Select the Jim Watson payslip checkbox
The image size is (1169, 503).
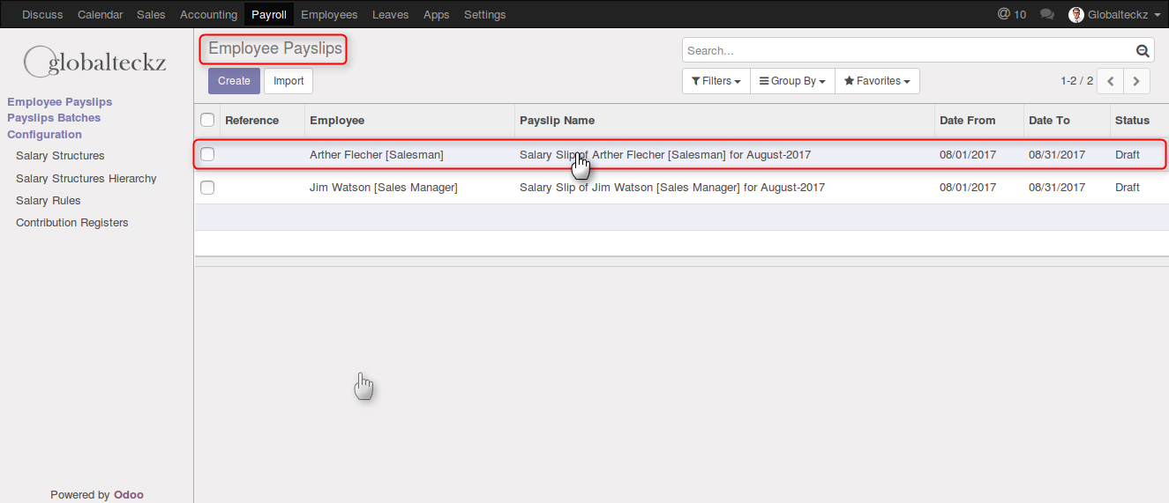pos(207,188)
